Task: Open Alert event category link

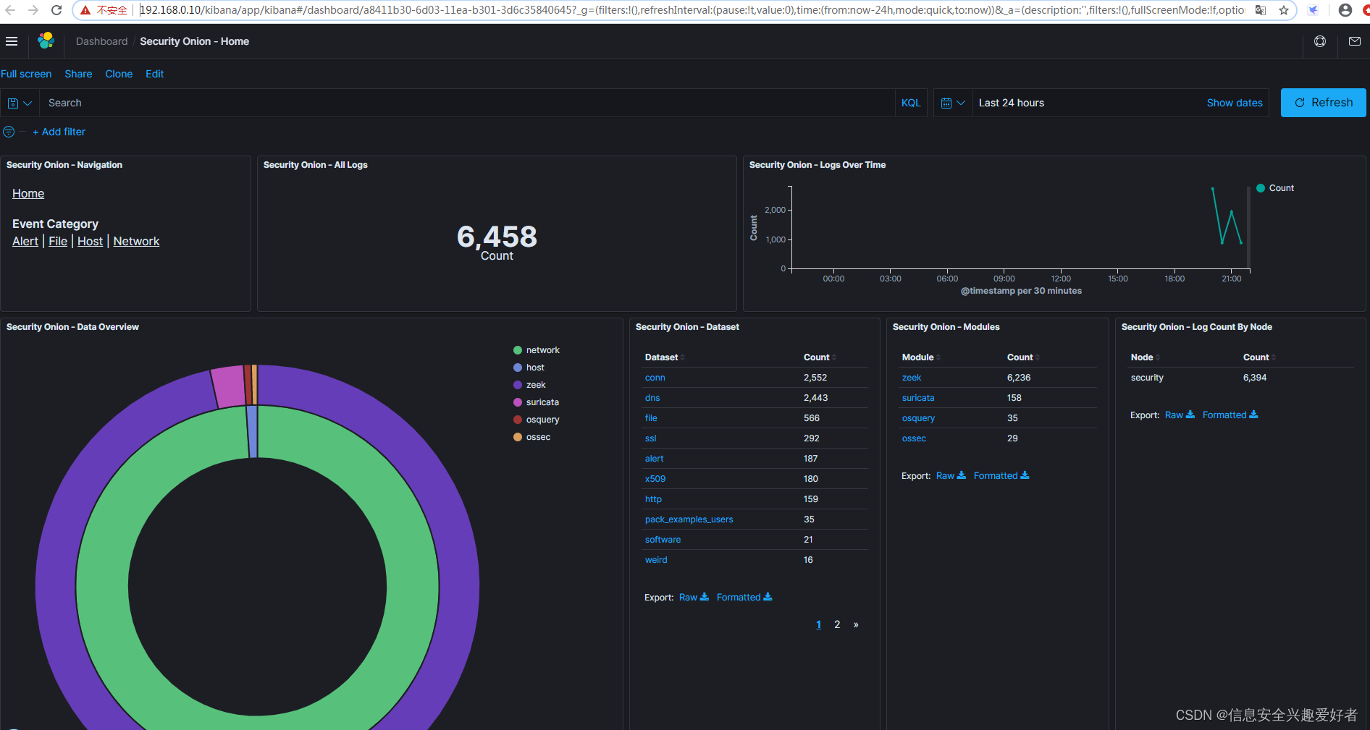Action: pyautogui.click(x=25, y=241)
